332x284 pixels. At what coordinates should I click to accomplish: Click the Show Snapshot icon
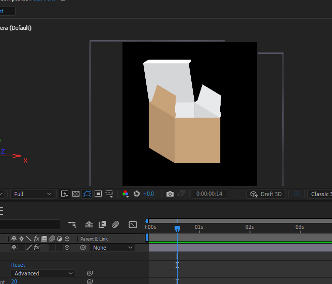point(181,194)
